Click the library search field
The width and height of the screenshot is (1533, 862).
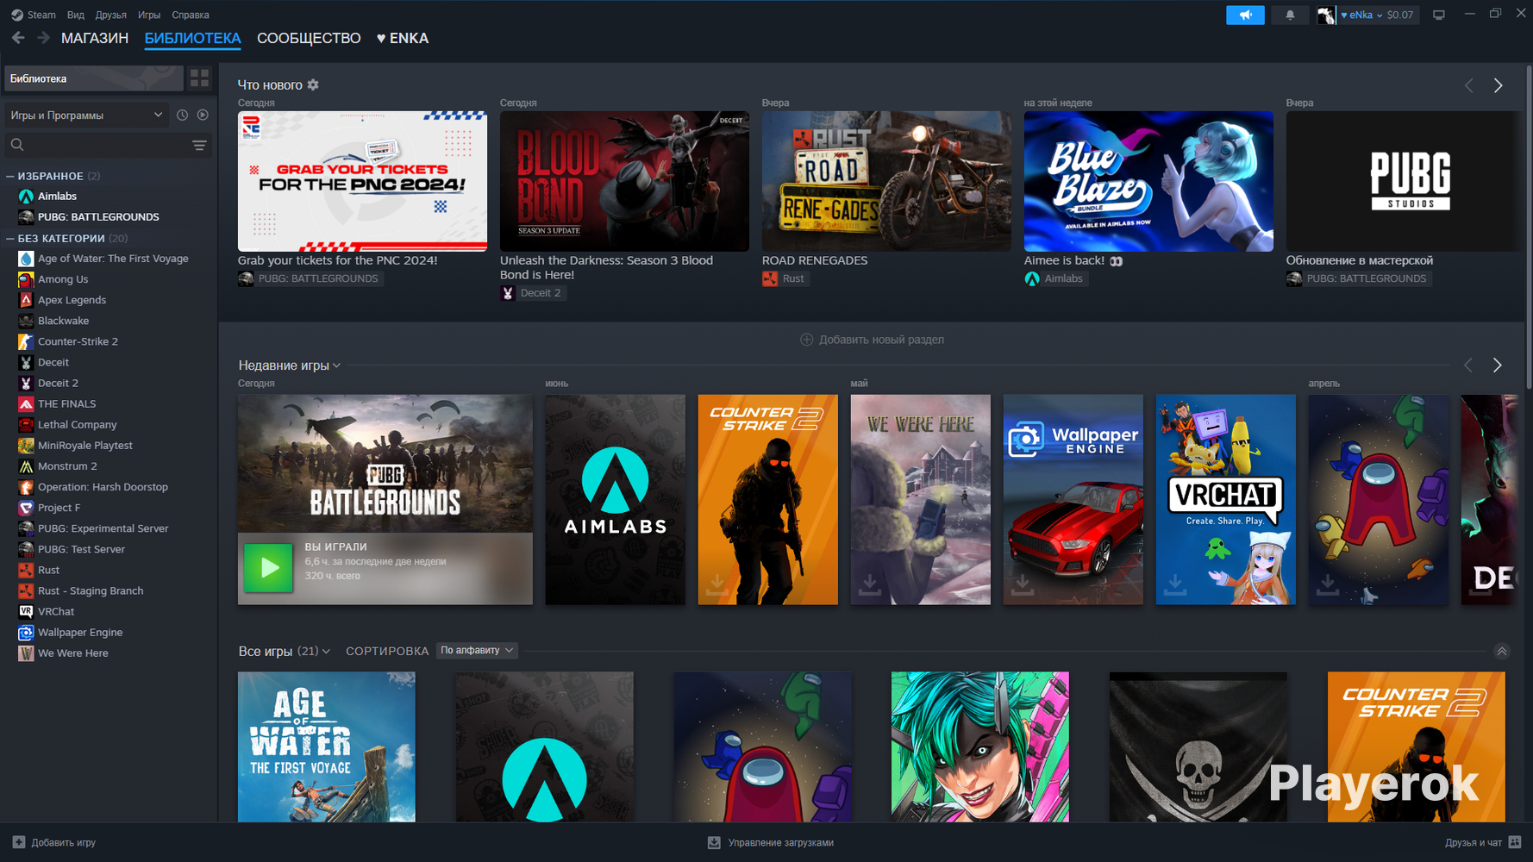tap(97, 145)
